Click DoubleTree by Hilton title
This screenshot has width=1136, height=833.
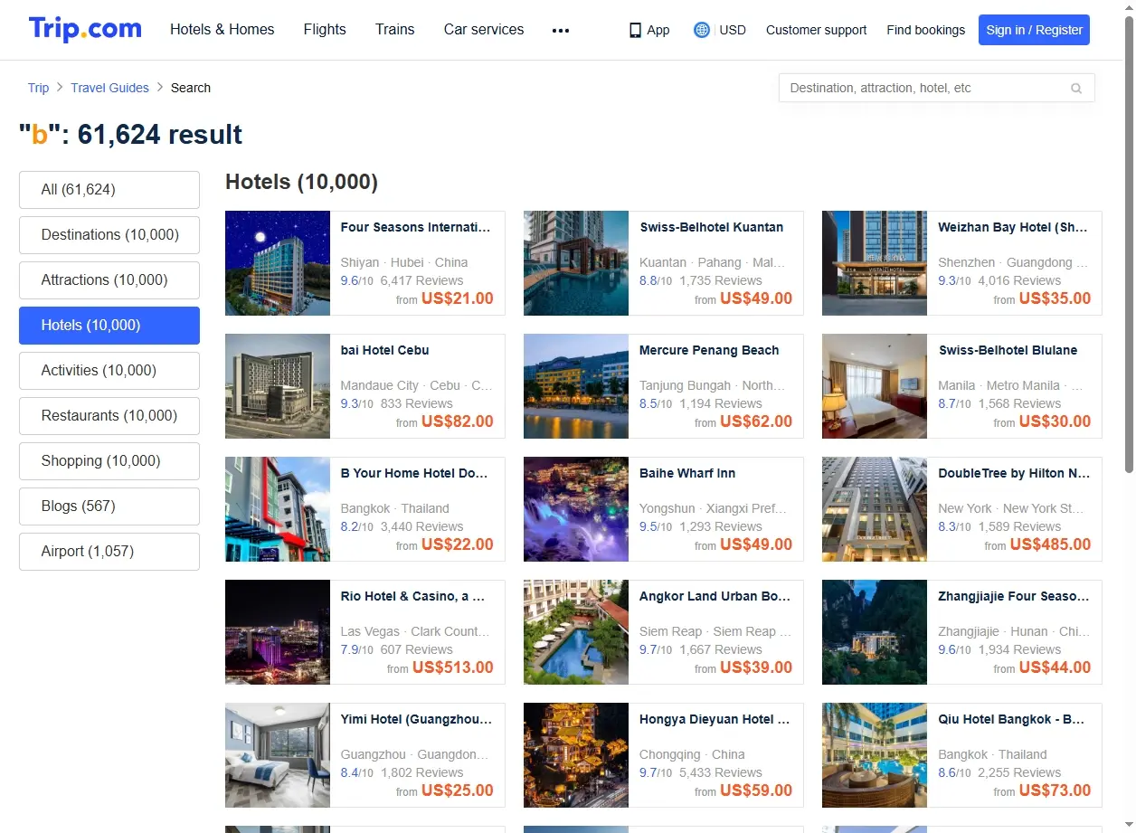point(1014,473)
